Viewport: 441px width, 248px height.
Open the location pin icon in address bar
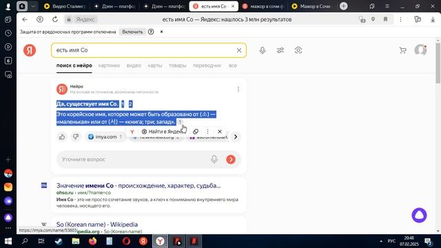click(x=373, y=19)
